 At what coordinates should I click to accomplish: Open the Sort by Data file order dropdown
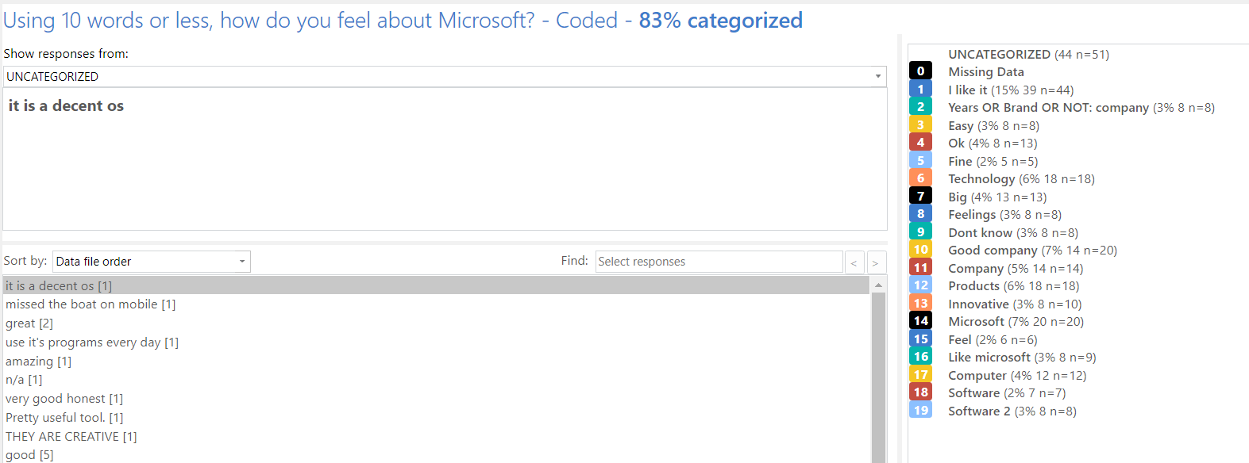click(x=151, y=261)
